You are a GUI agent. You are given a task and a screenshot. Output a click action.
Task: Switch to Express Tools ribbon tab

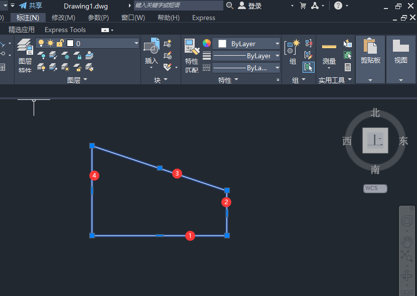point(65,30)
